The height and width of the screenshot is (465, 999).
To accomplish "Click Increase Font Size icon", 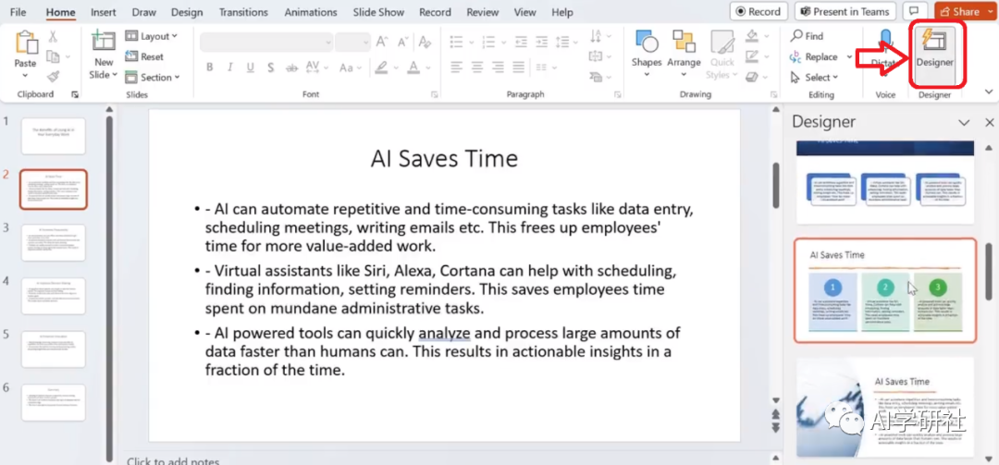I will click(382, 42).
